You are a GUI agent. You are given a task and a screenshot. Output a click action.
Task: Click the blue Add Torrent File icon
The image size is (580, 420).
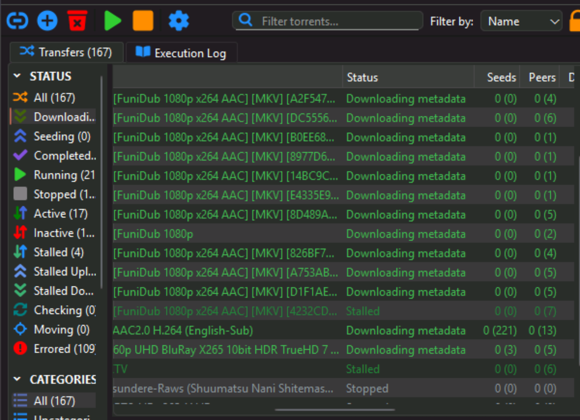click(47, 21)
